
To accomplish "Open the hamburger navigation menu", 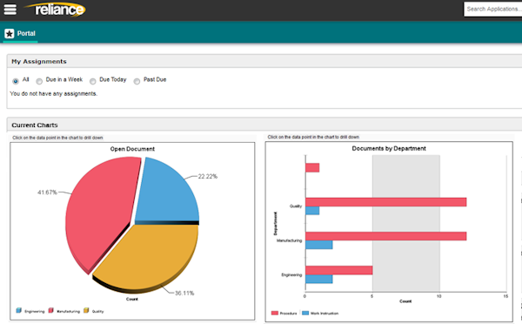I will [10, 10].
